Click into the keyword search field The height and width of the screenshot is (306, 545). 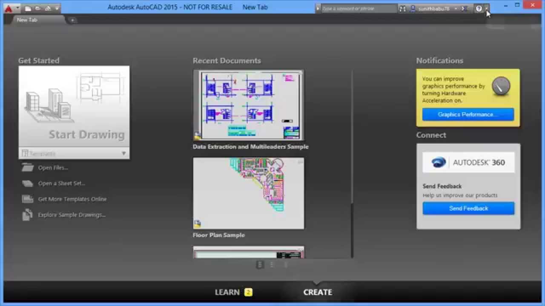(359, 8)
